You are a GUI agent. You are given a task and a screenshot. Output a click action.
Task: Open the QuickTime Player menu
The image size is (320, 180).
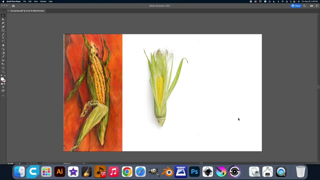click(x=13, y=1)
